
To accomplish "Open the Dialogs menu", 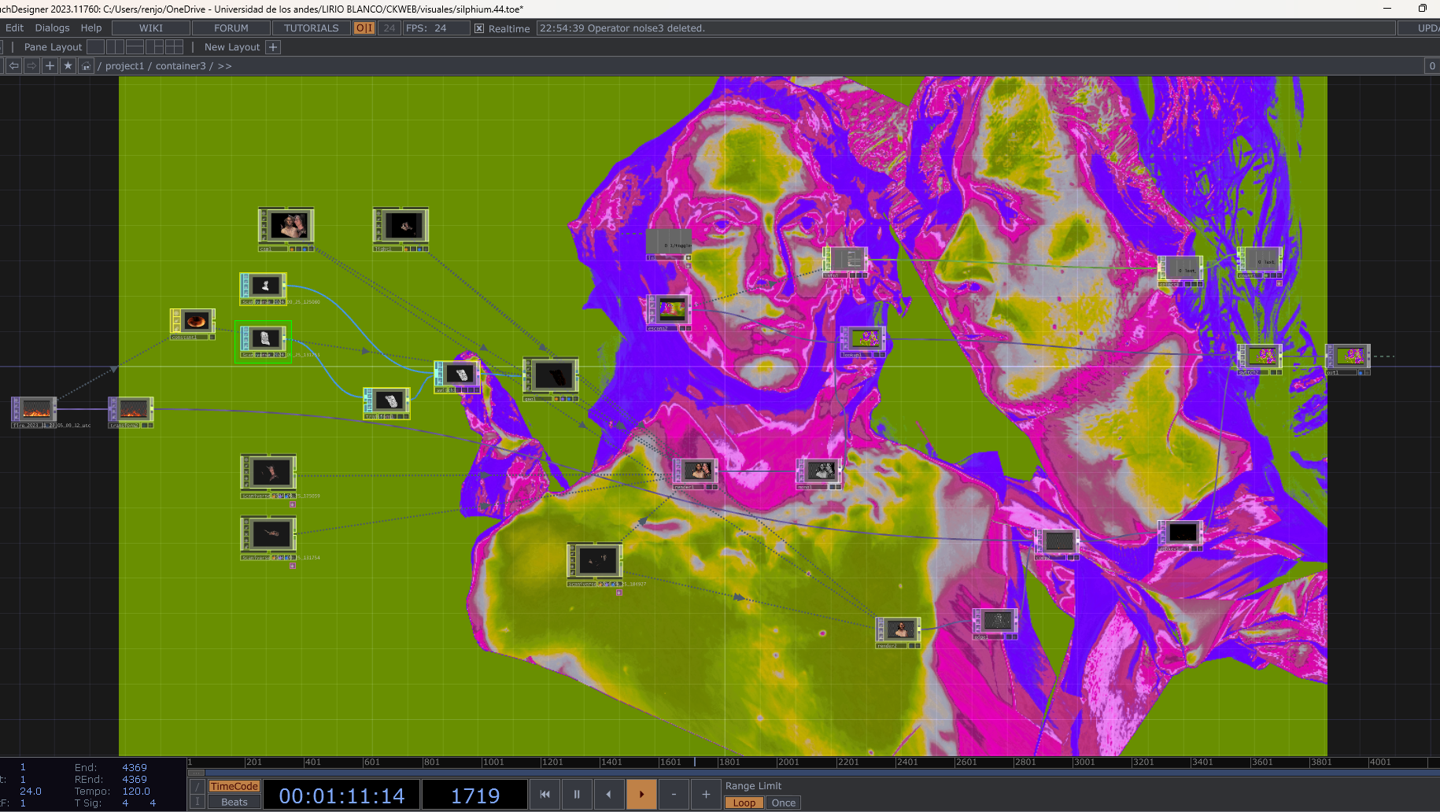I will pyautogui.click(x=52, y=28).
